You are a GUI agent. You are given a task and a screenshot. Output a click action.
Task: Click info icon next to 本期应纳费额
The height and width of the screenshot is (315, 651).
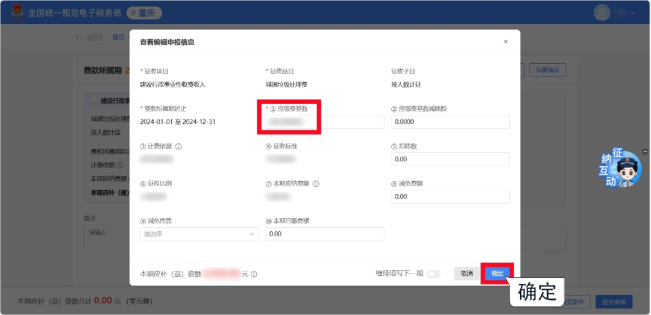click(x=316, y=184)
